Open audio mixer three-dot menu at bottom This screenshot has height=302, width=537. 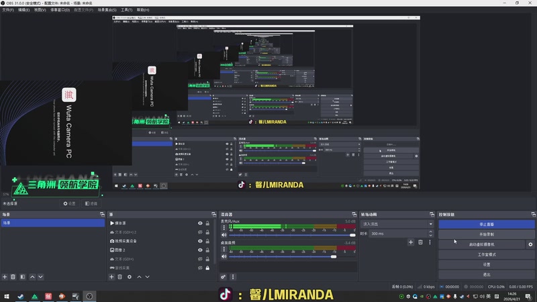tap(233, 276)
